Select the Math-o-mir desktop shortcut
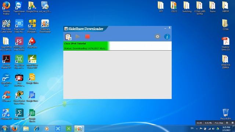The image size is (235, 132). click(x=19, y=114)
